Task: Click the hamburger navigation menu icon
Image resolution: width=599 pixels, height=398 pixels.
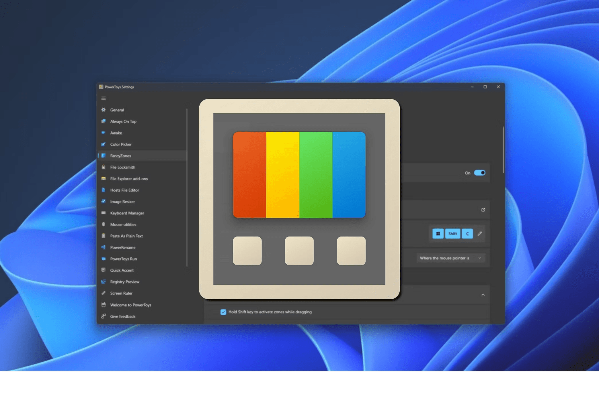Action: coord(104,98)
